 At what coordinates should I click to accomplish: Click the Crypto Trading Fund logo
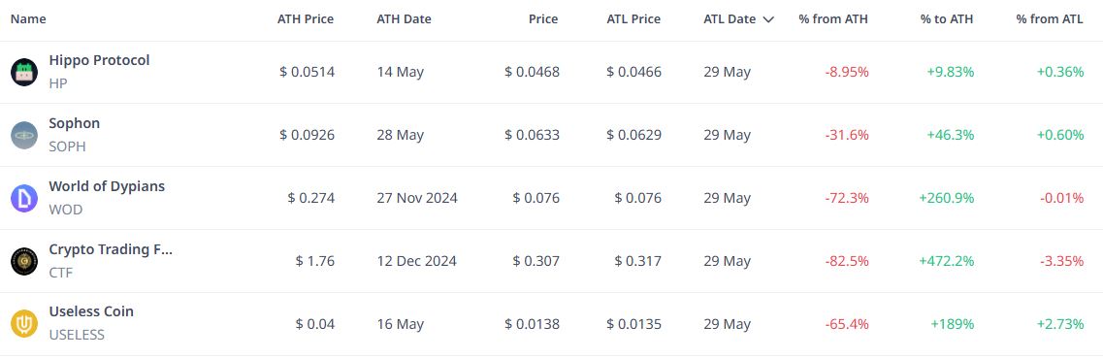point(24,262)
